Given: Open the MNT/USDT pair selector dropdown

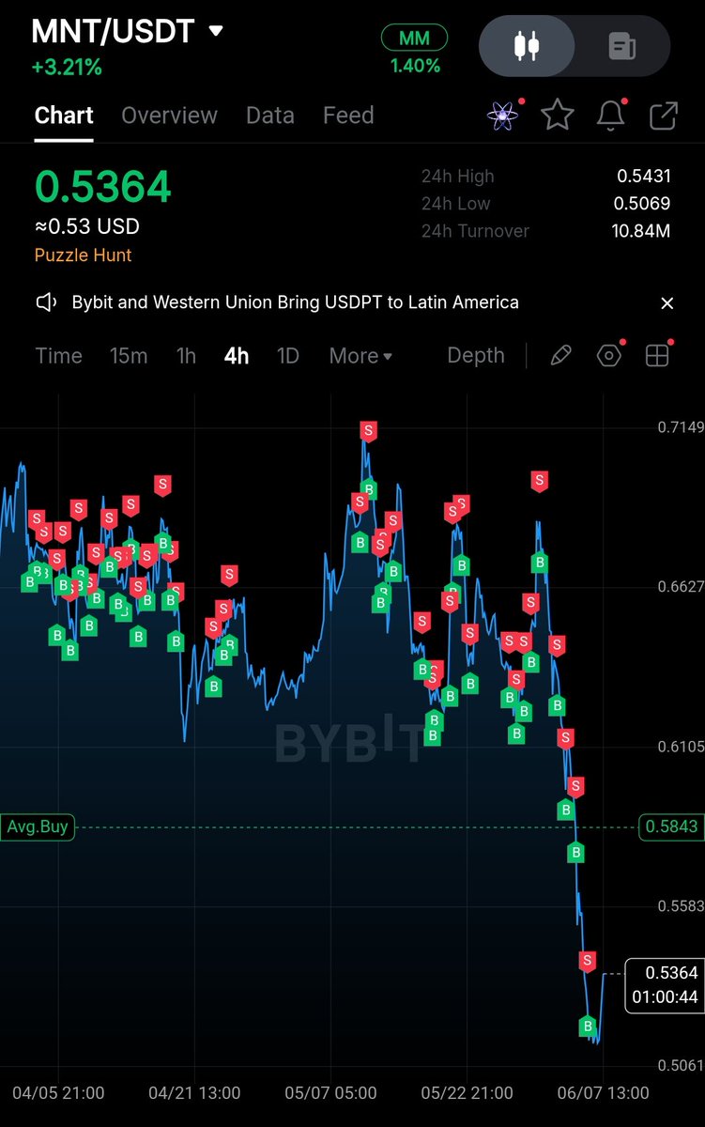Looking at the screenshot, I should [x=128, y=31].
